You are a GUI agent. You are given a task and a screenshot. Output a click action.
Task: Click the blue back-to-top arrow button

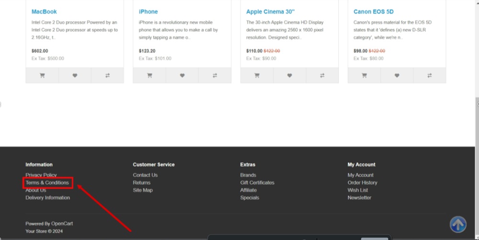(x=458, y=224)
